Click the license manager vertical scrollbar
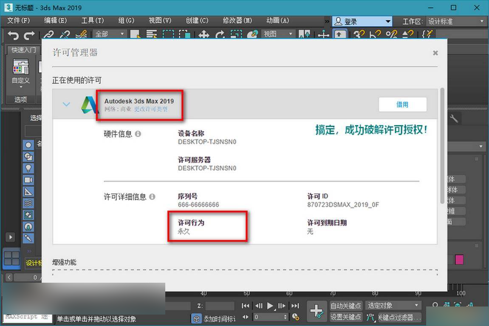 click(x=442, y=146)
